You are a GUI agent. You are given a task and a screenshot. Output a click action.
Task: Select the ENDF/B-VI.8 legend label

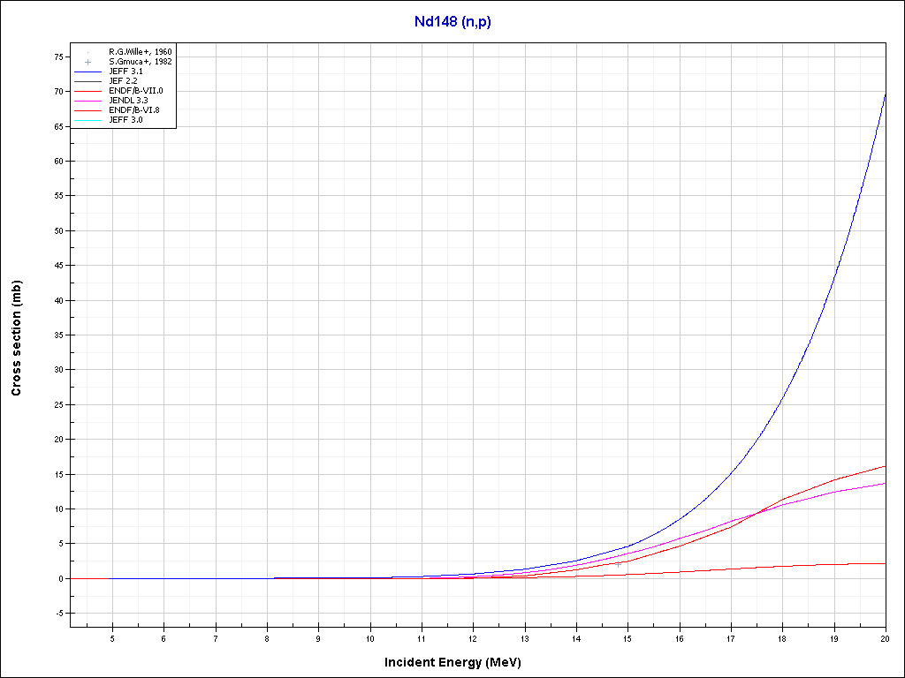135,109
